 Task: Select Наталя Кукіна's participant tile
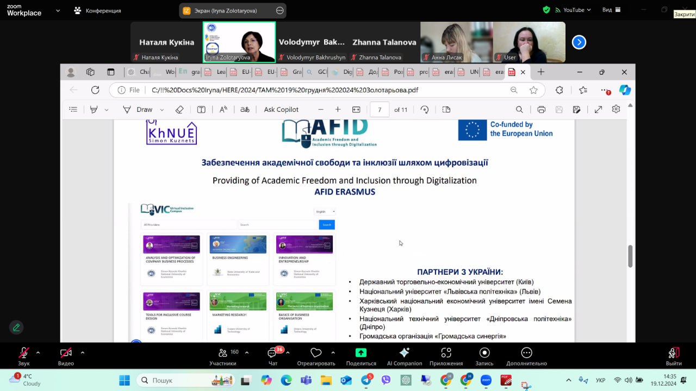click(x=166, y=42)
